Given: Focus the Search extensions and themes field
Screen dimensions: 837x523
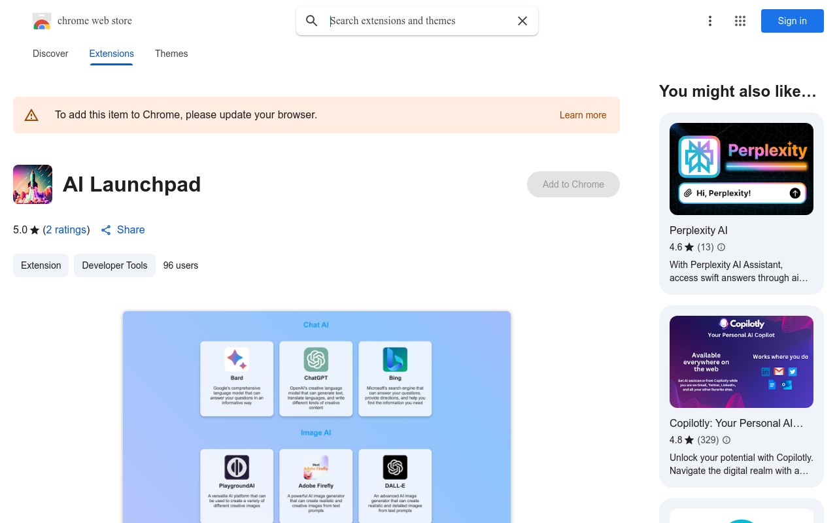Looking at the screenshot, I should point(418,21).
